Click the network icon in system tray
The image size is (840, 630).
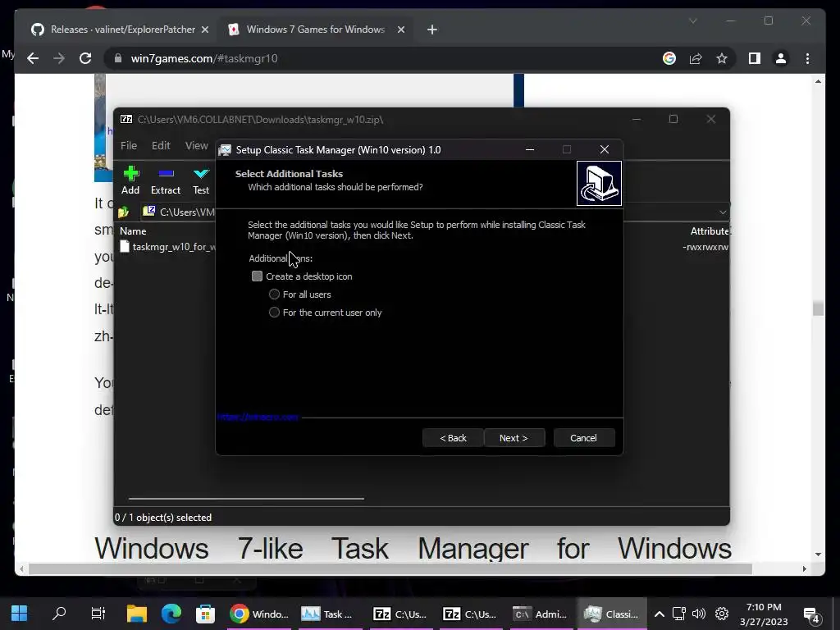[x=678, y=614]
